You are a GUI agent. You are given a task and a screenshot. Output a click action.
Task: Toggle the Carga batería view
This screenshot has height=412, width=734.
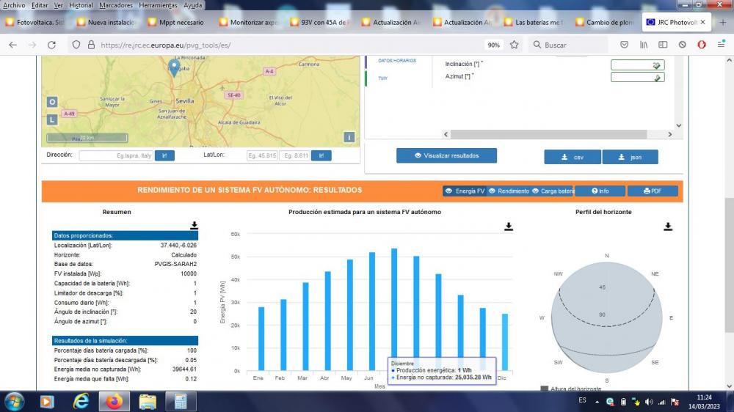click(552, 191)
